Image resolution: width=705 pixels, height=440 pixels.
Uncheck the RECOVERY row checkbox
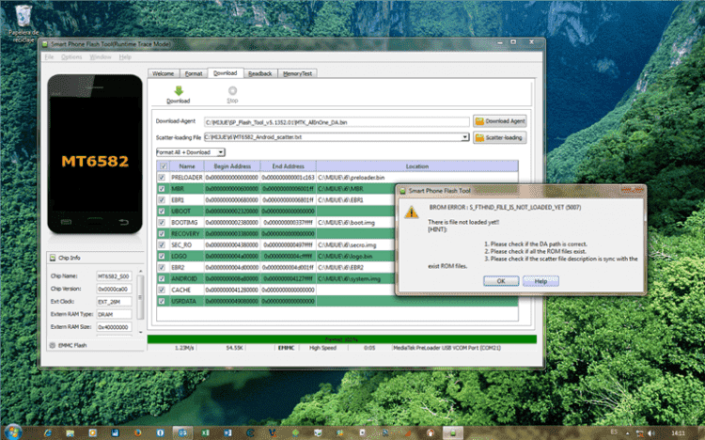(162, 233)
